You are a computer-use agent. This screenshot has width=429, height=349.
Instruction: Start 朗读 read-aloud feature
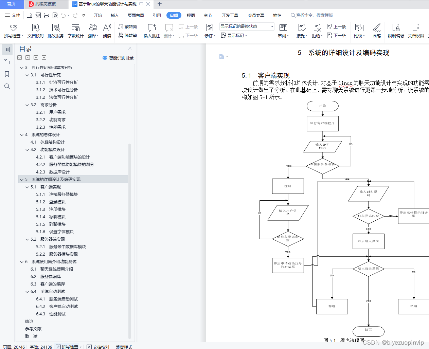click(107, 31)
